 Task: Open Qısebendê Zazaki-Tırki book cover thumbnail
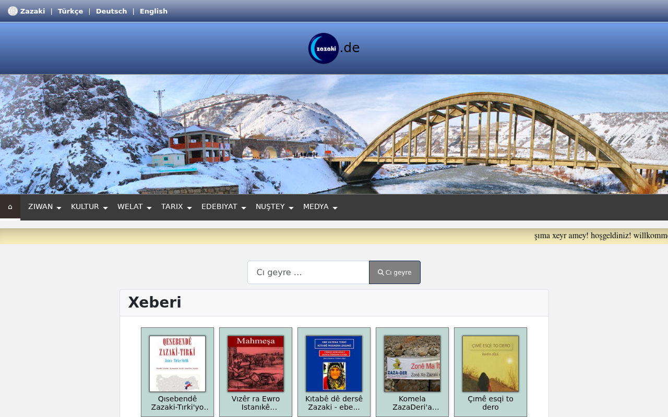[x=177, y=364]
